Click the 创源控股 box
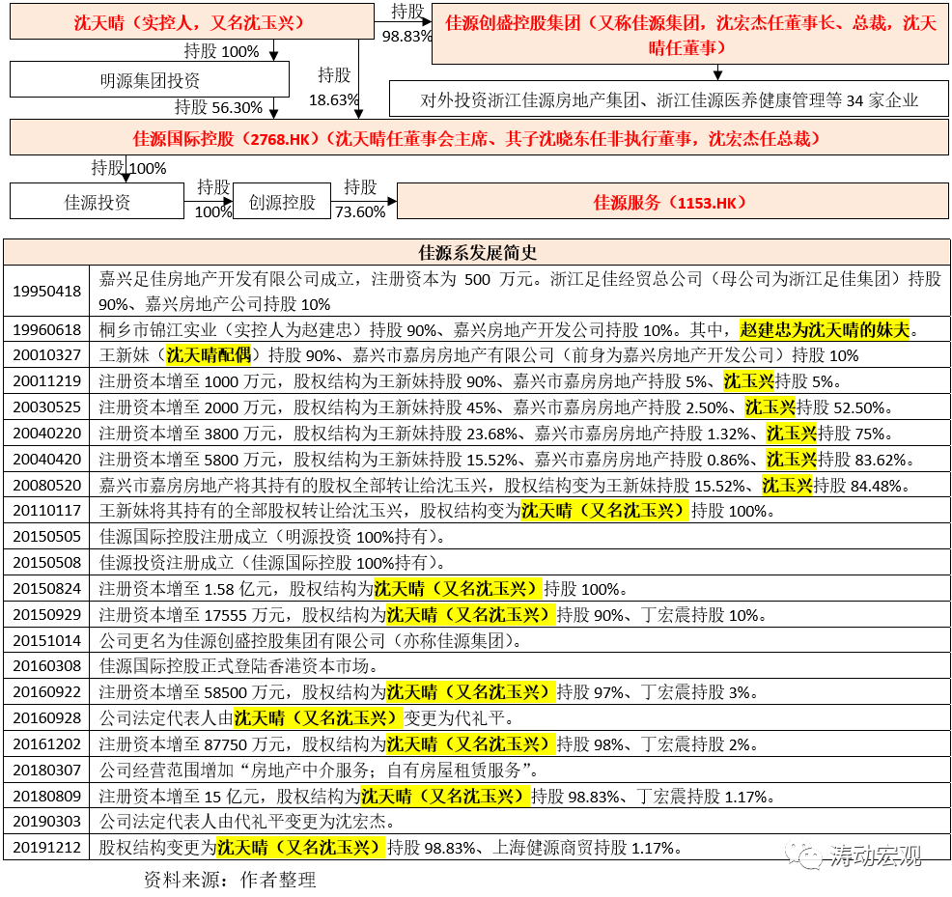This screenshot has height=897, width=952. coord(282,202)
